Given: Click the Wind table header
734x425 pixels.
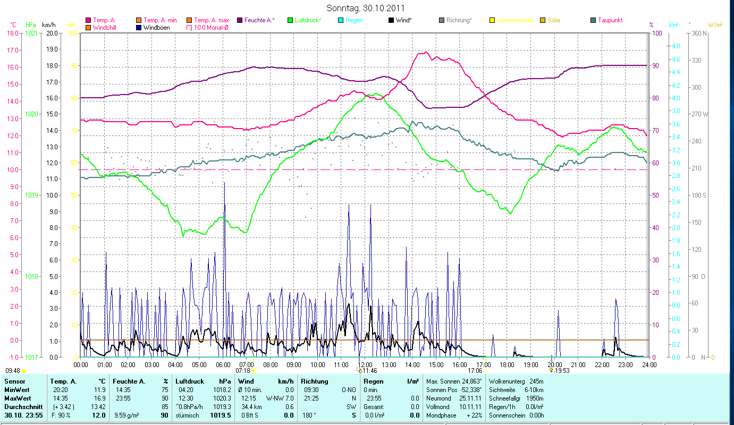Looking at the screenshot, I should (x=246, y=381).
